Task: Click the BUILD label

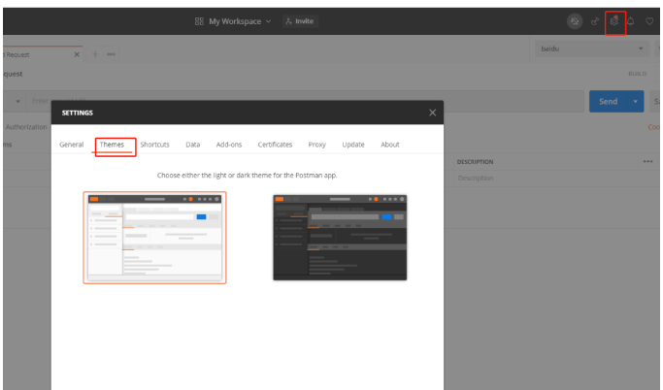Action: click(637, 74)
